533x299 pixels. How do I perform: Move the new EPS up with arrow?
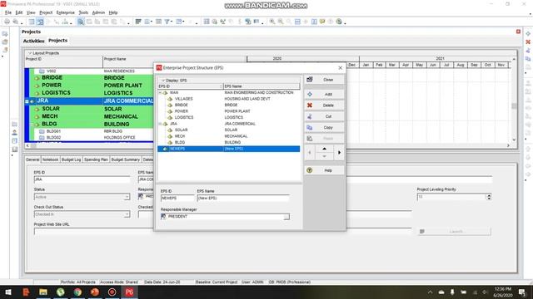tap(324, 149)
